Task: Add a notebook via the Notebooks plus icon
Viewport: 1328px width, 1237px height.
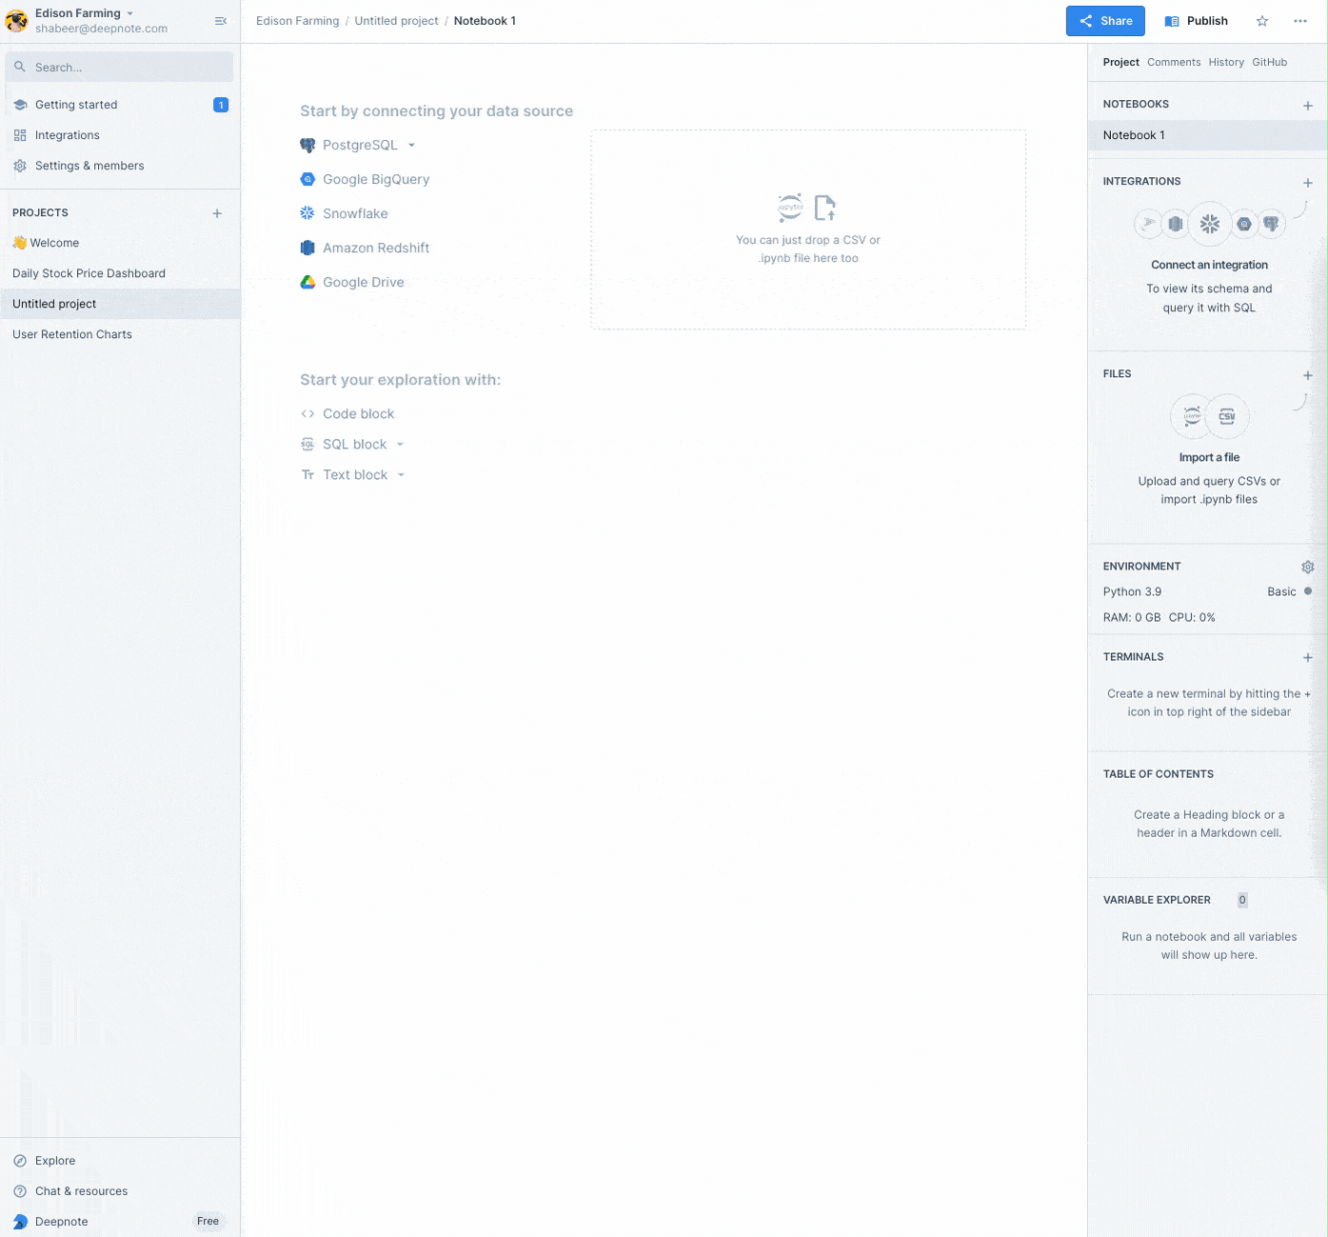Action: pos(1308,103)
